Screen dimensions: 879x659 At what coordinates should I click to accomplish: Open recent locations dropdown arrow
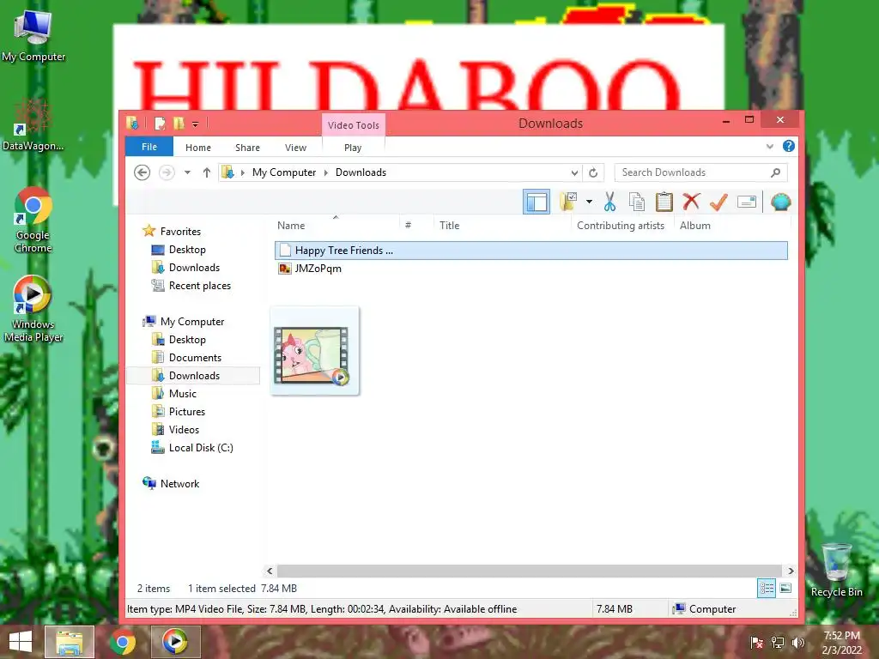[x=187, y=172]
